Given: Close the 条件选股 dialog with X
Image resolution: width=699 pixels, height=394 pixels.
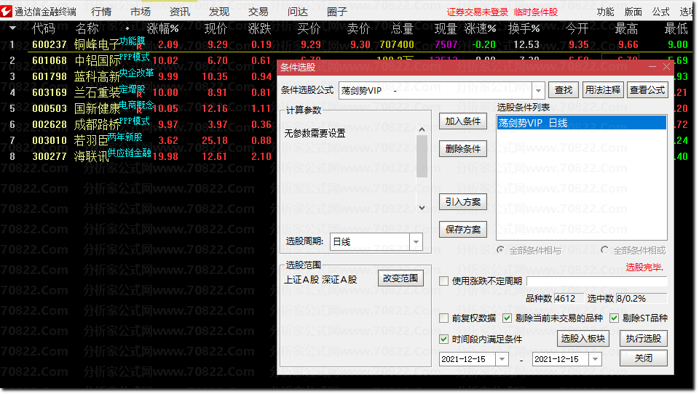Looking at the screenshot, I should pyautogui.click(x=666, y=67).
